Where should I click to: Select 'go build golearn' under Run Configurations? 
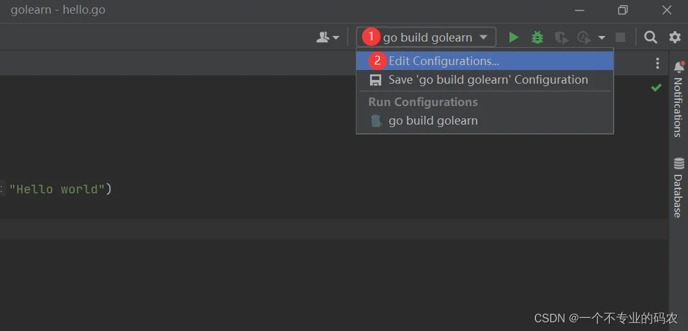[x=433, y=121]
